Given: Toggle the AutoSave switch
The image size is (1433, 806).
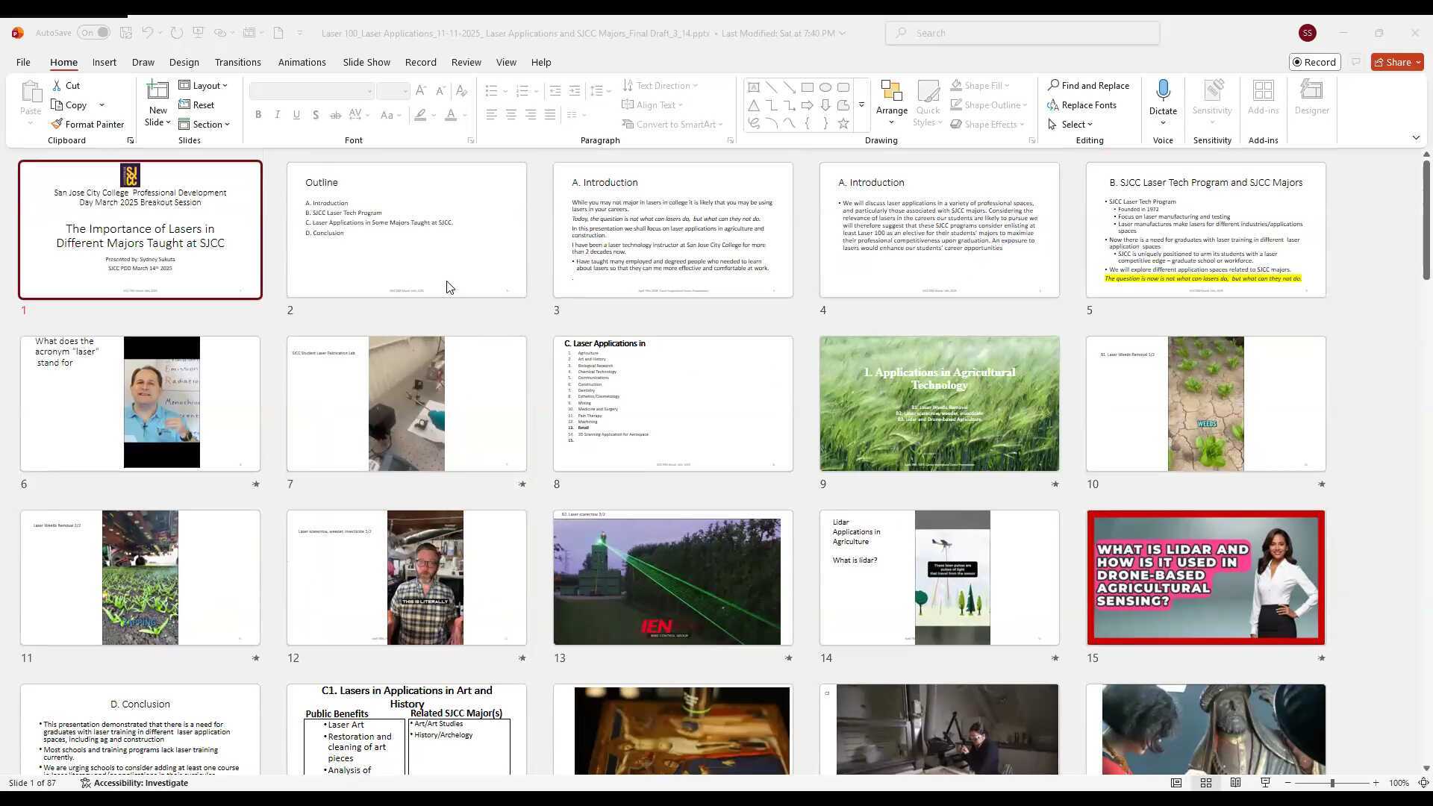Looking at the screenshot, I should click(95, 33).
